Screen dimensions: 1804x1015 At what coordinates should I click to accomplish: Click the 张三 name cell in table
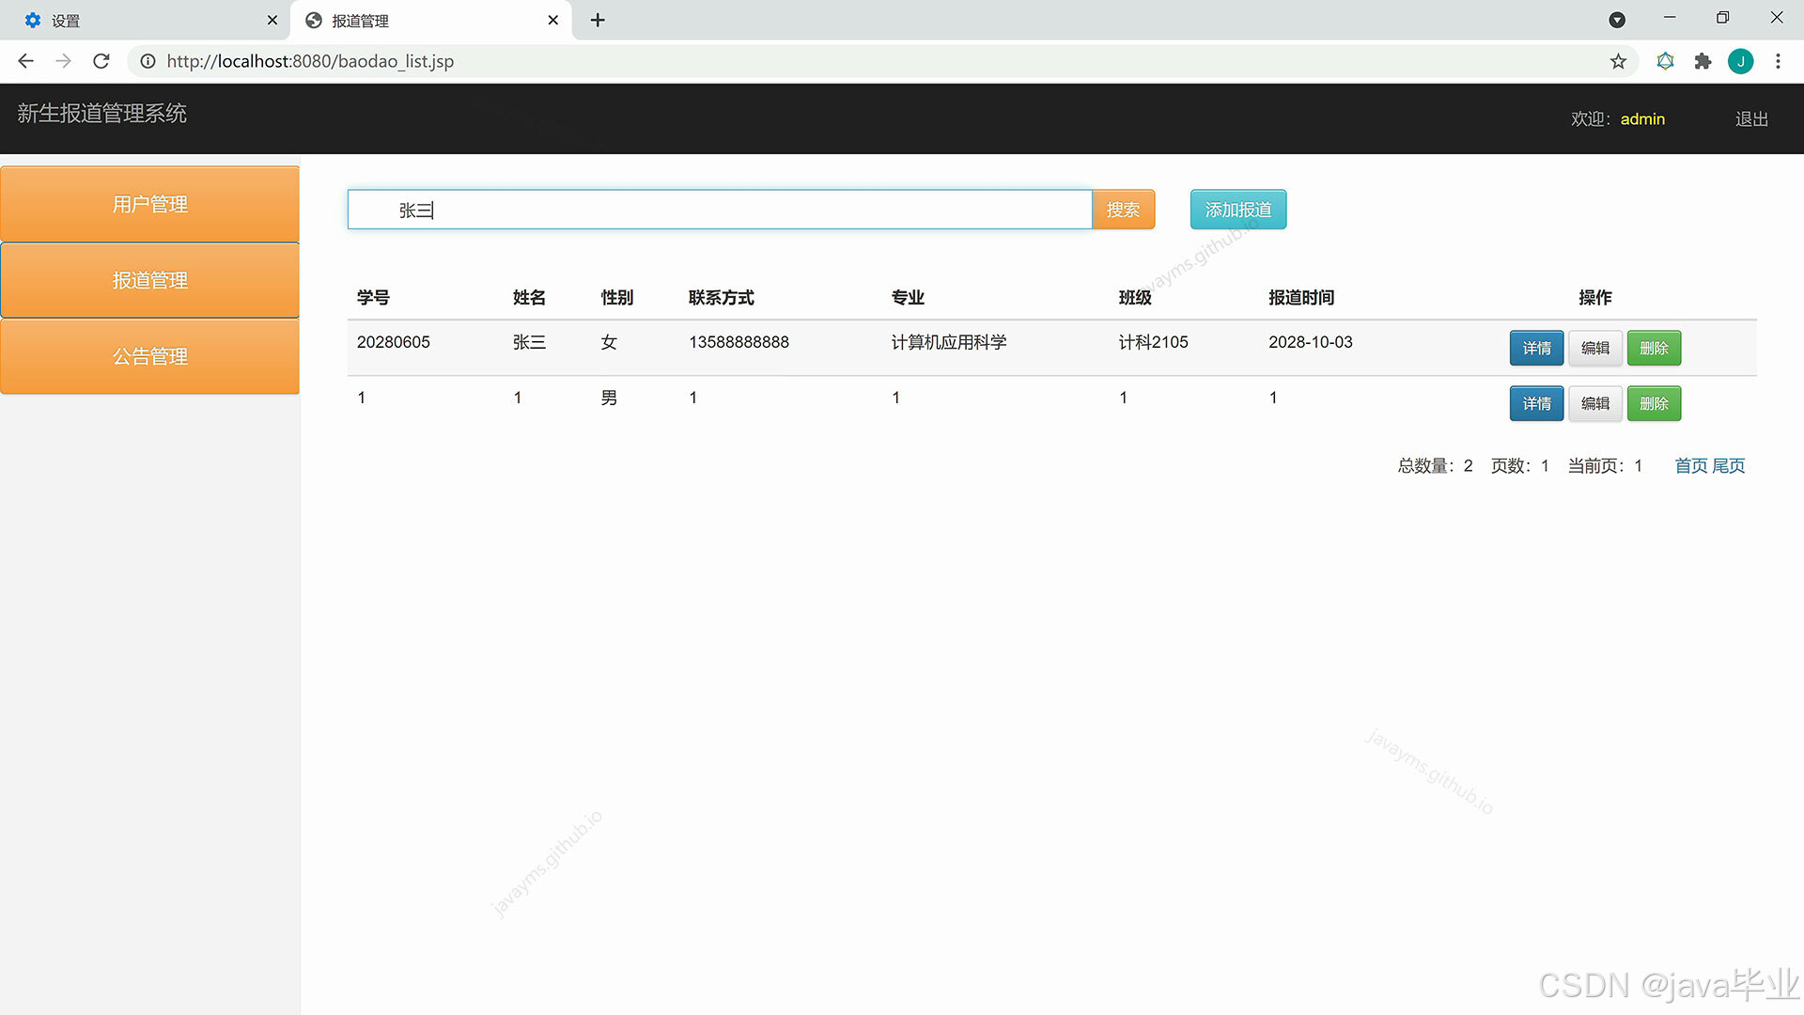(x=529, y=342)
